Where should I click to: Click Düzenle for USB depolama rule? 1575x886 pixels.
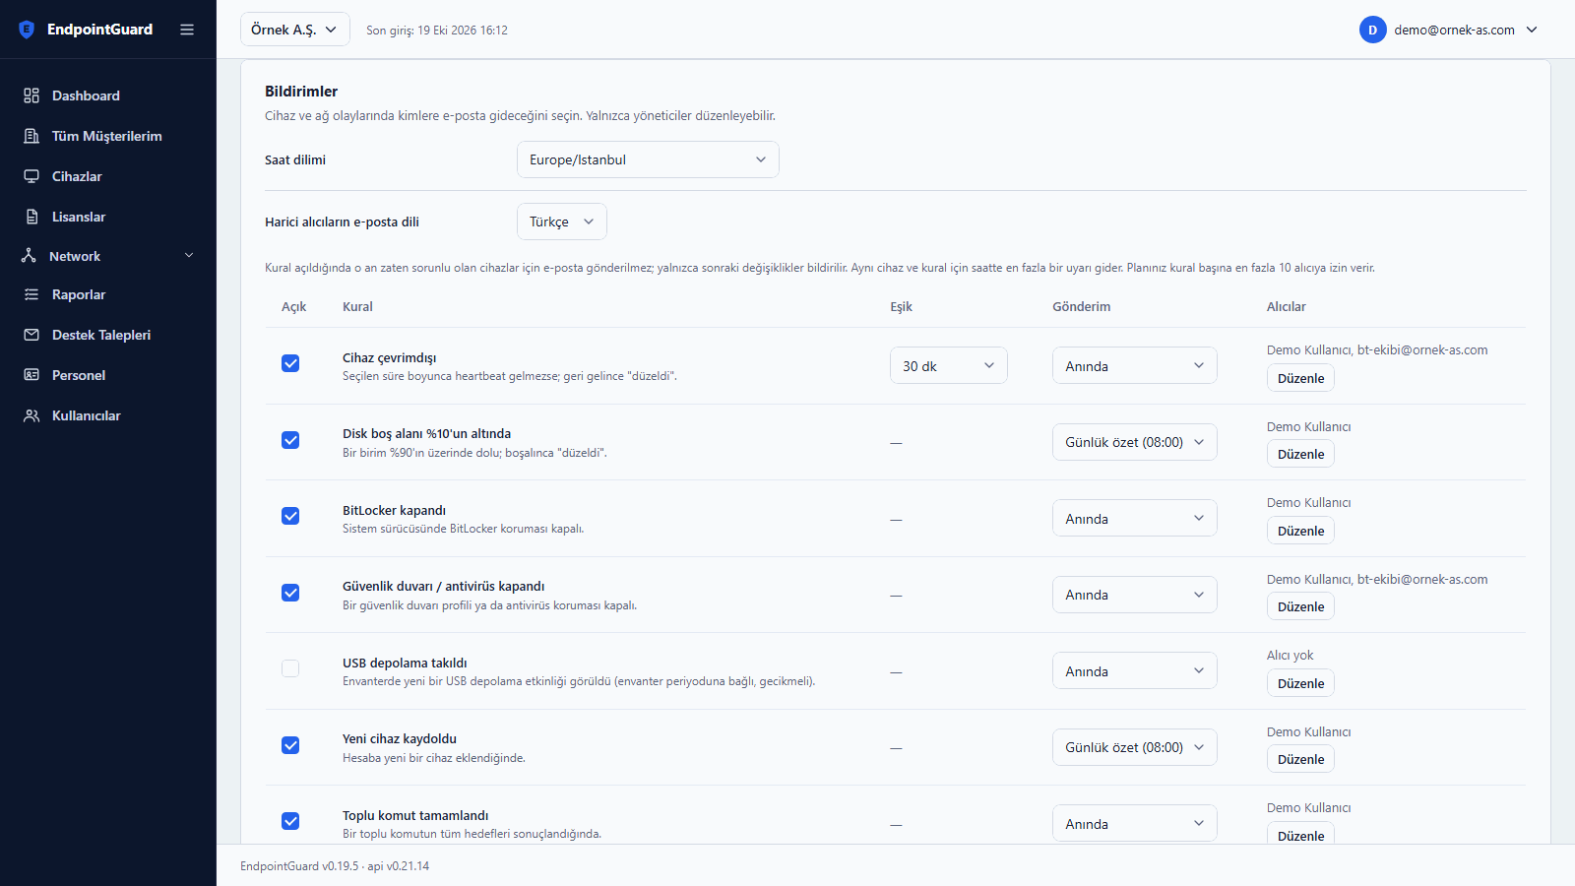(x=1300, y=683)
